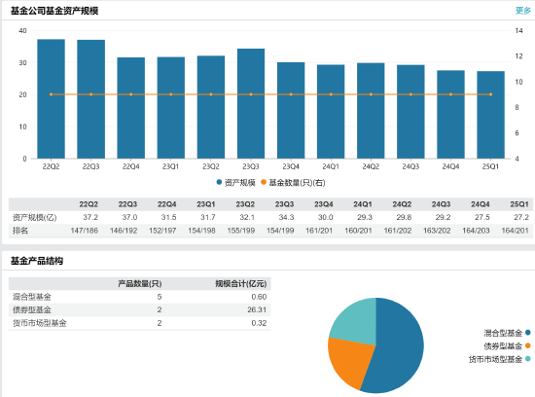Select the 25Q1 asset bar
This screenshot has width=535, height=397.
coord(490,115)
